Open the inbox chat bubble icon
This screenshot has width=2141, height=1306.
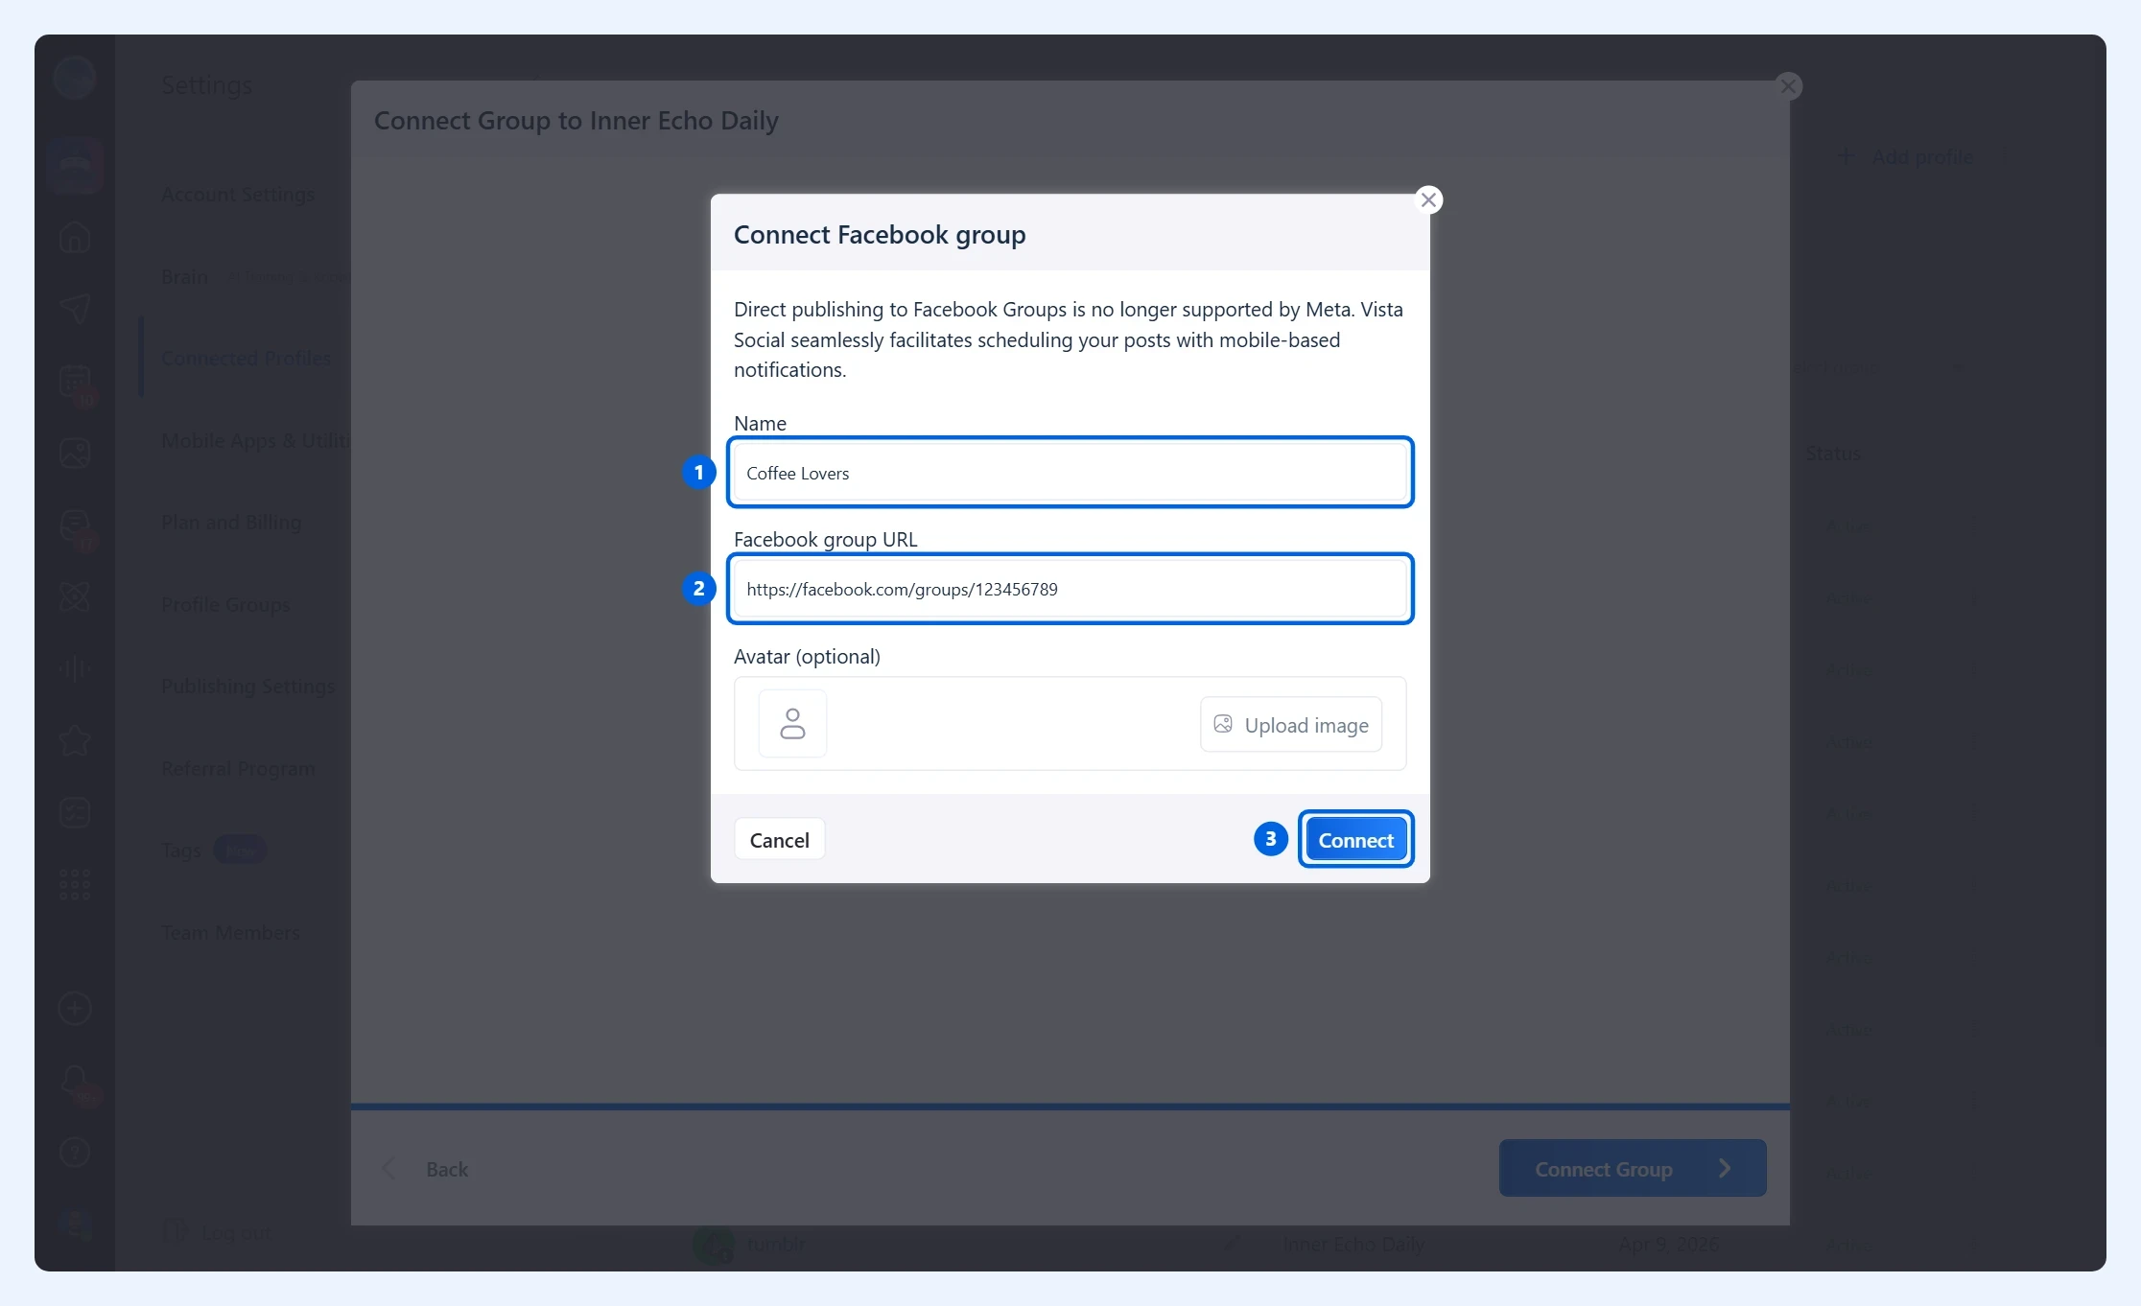(x=75, y=525)
